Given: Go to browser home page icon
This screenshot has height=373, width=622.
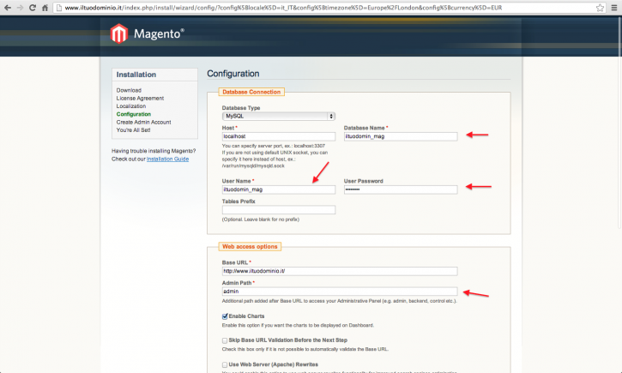Looking at the screenshot, I should pyautogui.click(x=45, y=8).
